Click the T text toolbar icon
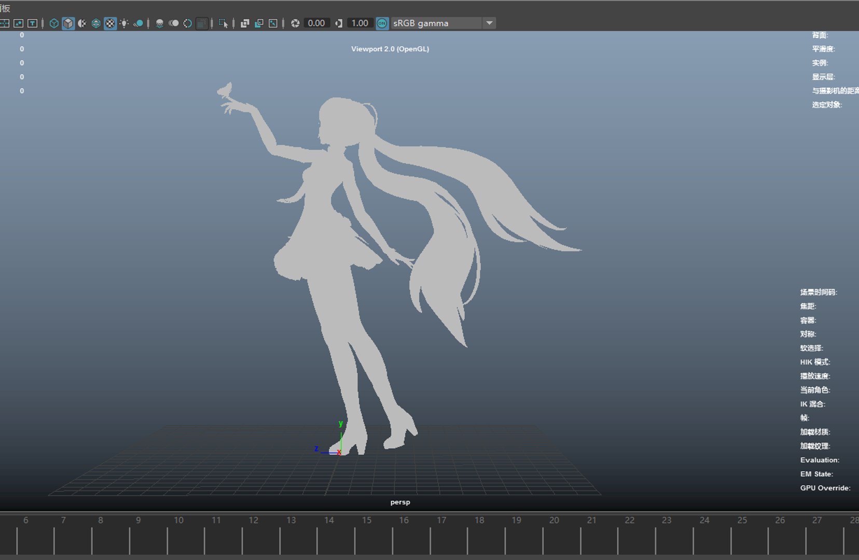The width and height of the screenshot is (859, 560). pyautogui.click(x=33, y=23)
